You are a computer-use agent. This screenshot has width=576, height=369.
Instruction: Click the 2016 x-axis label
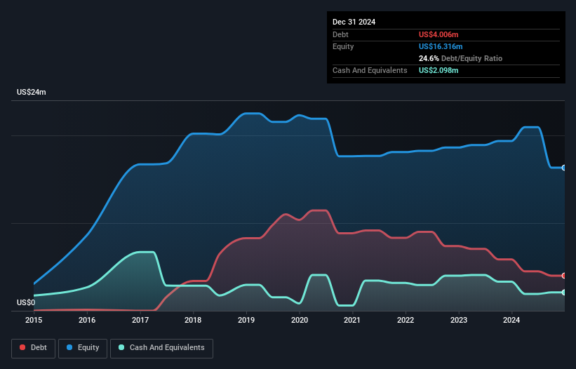click(87, 320)
